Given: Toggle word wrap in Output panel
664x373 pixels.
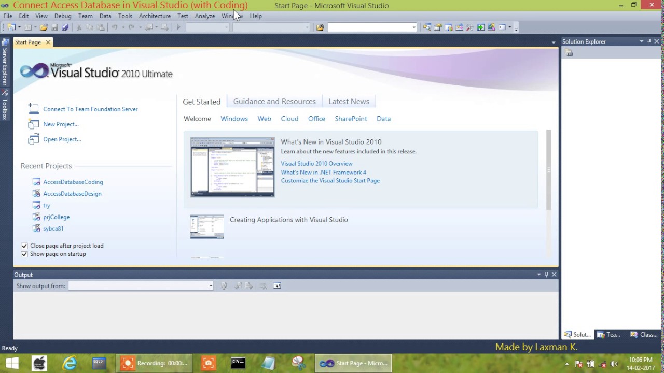Looking at the screenshot, I should click(277, 286).
